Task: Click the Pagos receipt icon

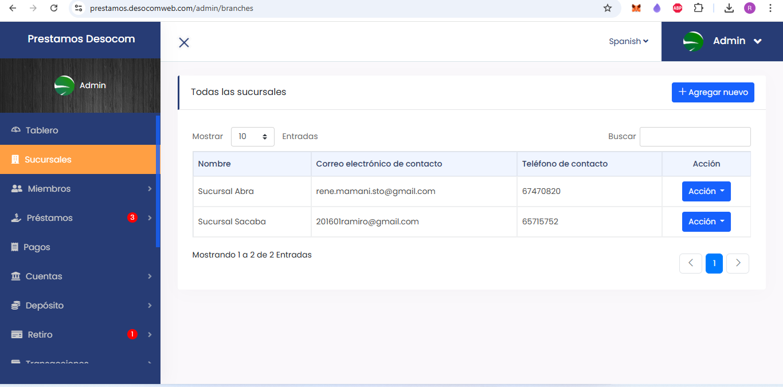Action: 15,247
